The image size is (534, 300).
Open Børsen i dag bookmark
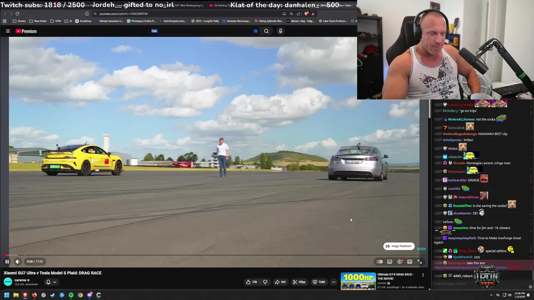(x=300, y=21)
